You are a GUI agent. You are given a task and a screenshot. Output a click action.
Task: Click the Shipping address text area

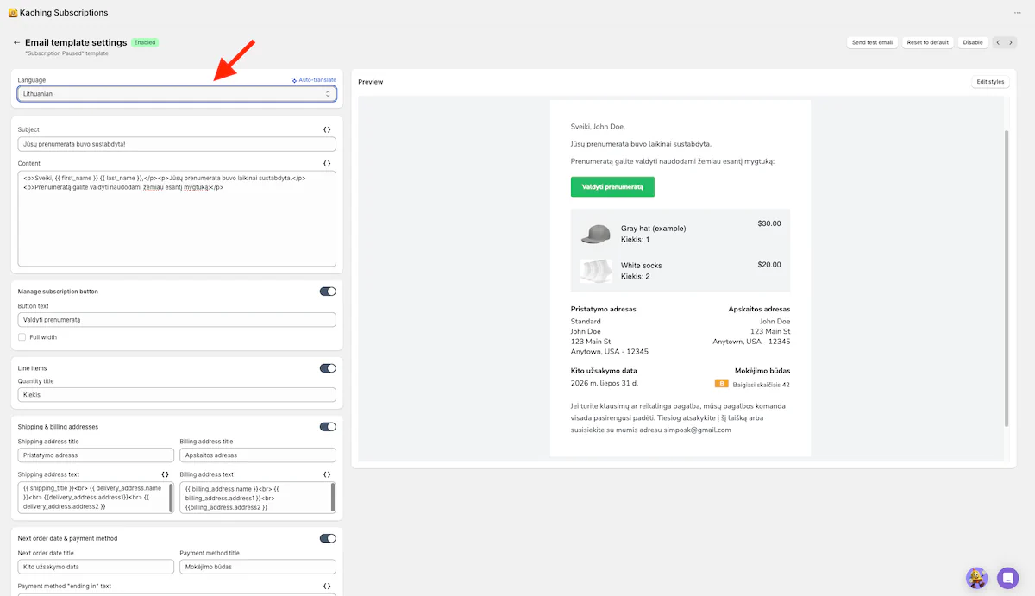click(96, 498)
